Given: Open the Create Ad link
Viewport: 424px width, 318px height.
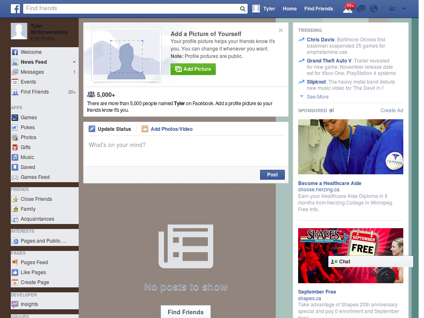Looking at the screenshot, I should pyautogui.click(x=392, y=110).
